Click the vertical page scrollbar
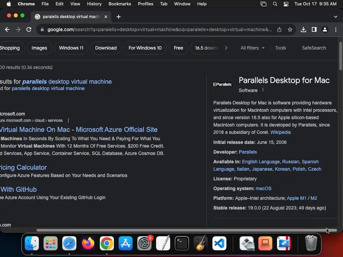The width and height of the screenshot is (343, 257). (x=340, y=56)
